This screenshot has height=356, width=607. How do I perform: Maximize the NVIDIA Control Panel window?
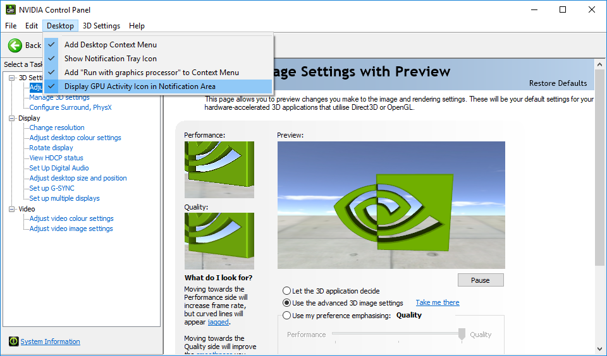click(563, 9)
